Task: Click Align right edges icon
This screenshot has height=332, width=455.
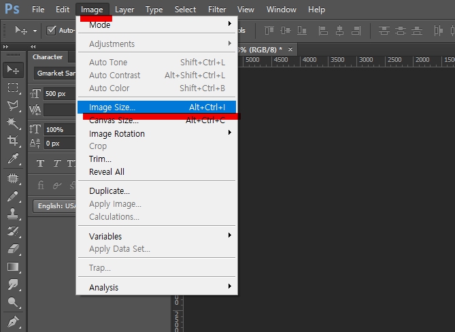Action: (x=356, y=30)
